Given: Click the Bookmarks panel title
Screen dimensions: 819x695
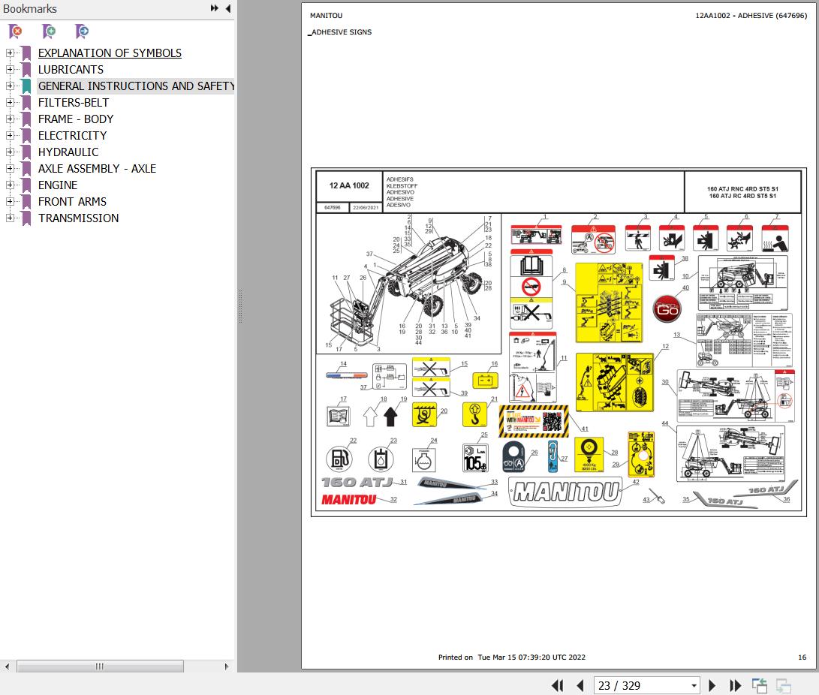Looking at the screenshot, I should point(30,9).
